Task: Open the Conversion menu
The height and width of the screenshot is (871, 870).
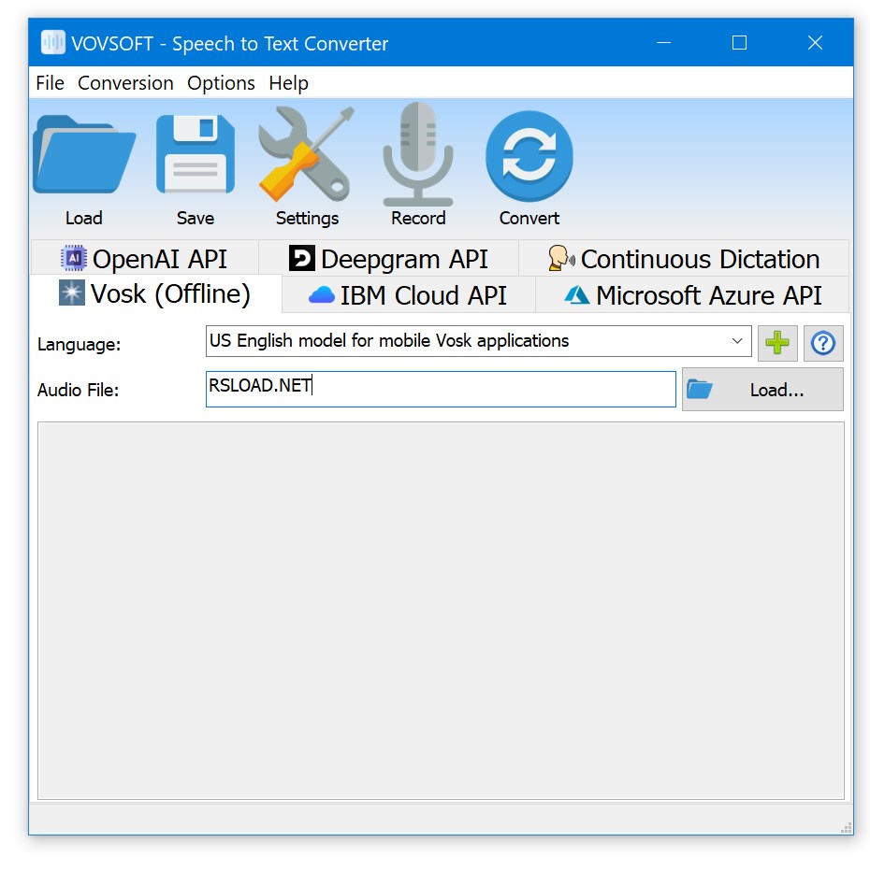Action: click(125, 83)
